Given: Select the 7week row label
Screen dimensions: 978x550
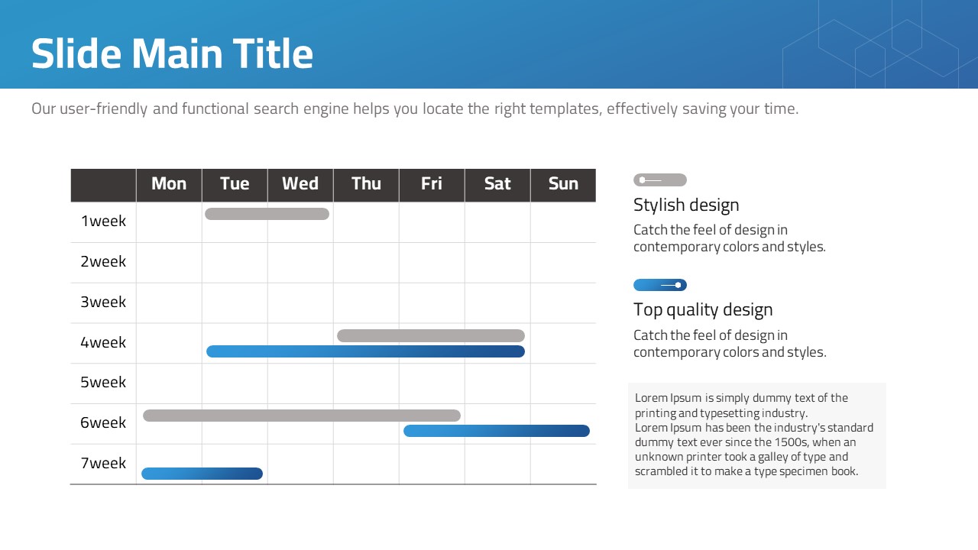Looking at the screenshot, I should coord(103,464).
